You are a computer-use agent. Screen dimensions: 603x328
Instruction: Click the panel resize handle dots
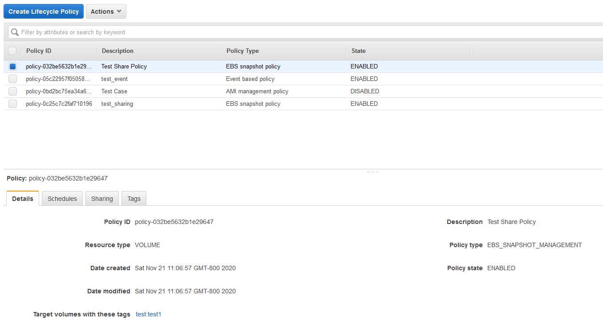coord(372,171)
